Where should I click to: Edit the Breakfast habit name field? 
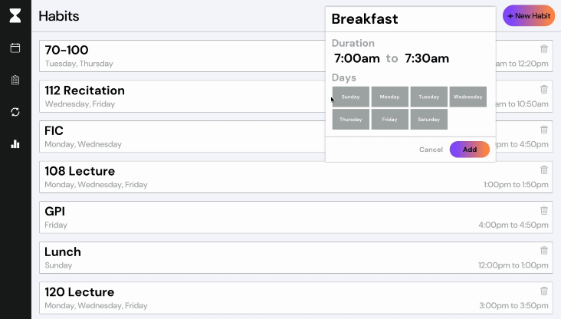(410, 19)
